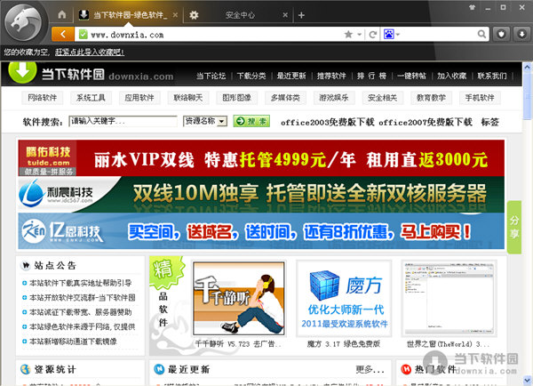Click the green 分享 share side tab
Image resolution: width=533 pixels, height=386 pixels.
tap(514, 228)
